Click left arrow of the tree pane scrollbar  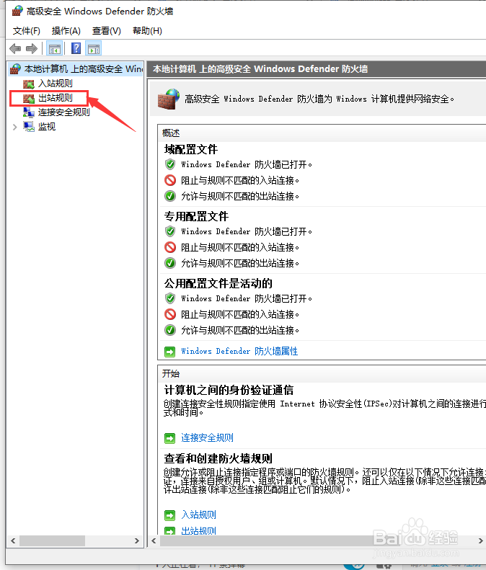pos(13,540)
